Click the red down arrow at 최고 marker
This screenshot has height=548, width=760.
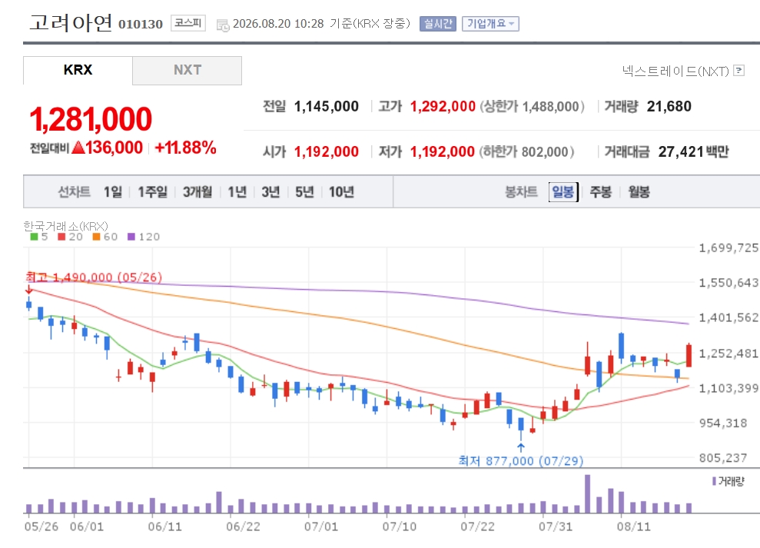(x=28, y=290)
